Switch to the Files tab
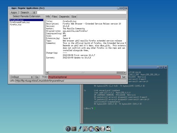The width and height of the screenshot is (177, 133). (x=54, y=17)
